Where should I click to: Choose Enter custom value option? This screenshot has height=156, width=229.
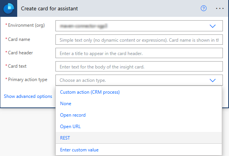coord(139,150)
